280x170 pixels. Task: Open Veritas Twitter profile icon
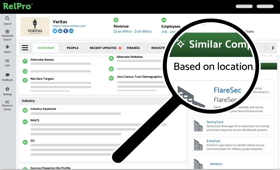click(55, 31)
